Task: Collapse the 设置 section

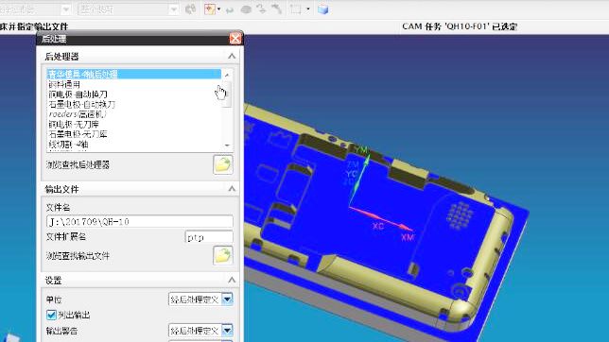Action: tap(232, 280)
